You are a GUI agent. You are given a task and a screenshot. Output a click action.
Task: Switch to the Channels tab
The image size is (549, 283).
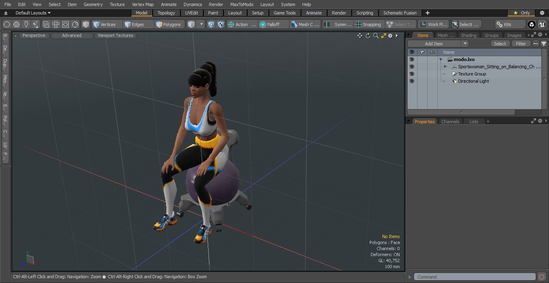[x=450, y=122]
